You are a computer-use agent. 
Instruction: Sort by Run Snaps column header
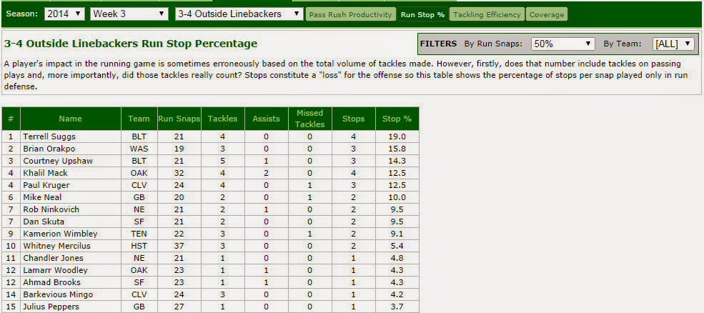tap(179, 119)
